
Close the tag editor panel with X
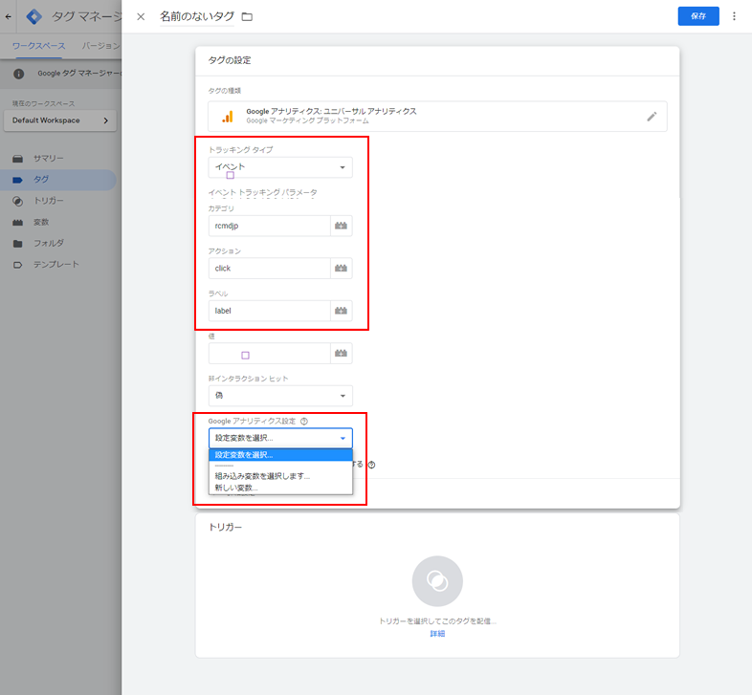tap(141, 17)
